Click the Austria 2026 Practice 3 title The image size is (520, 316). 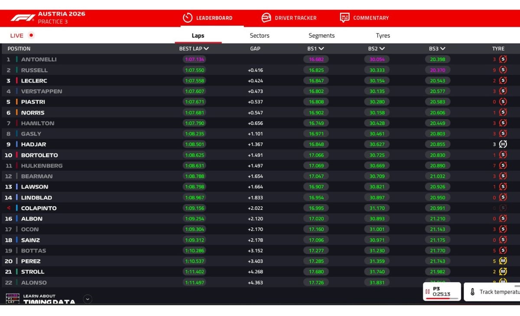[x=62, y=18]
